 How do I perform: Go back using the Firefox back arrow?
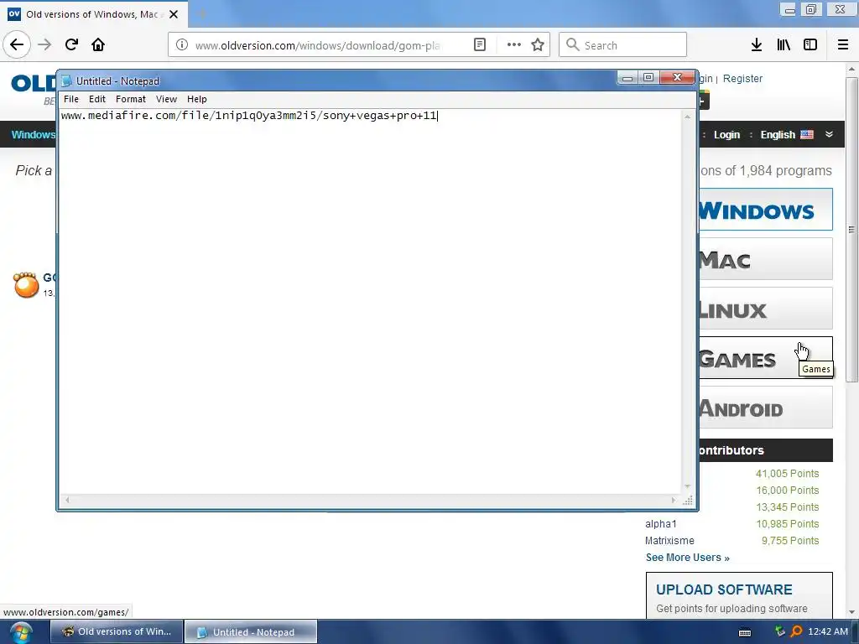(17, 44)
